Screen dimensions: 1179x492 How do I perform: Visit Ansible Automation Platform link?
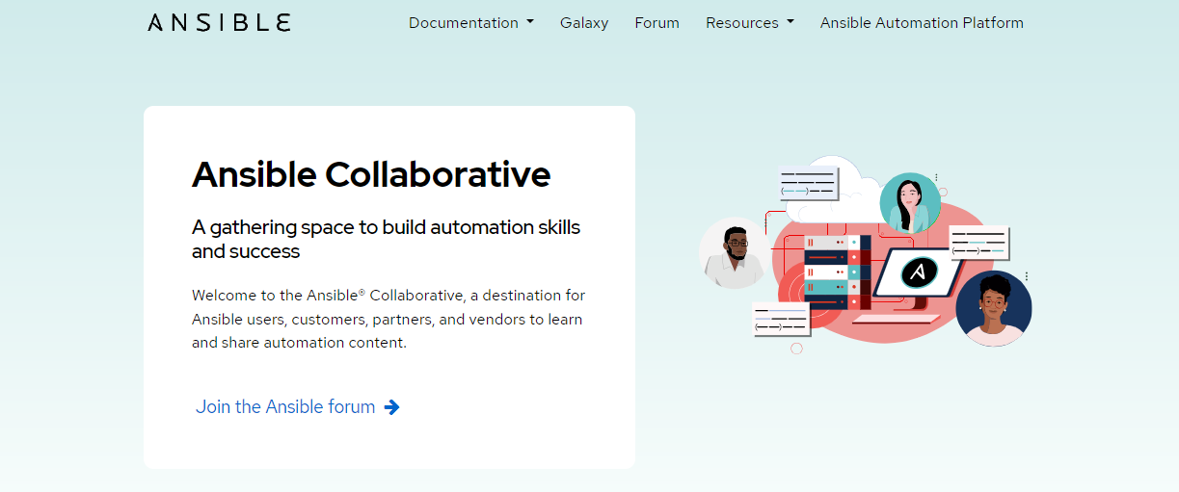pyautogui.click(x=922, y=22)
